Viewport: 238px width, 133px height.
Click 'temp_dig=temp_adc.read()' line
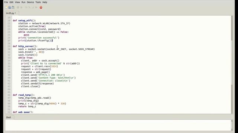point(35,98)
